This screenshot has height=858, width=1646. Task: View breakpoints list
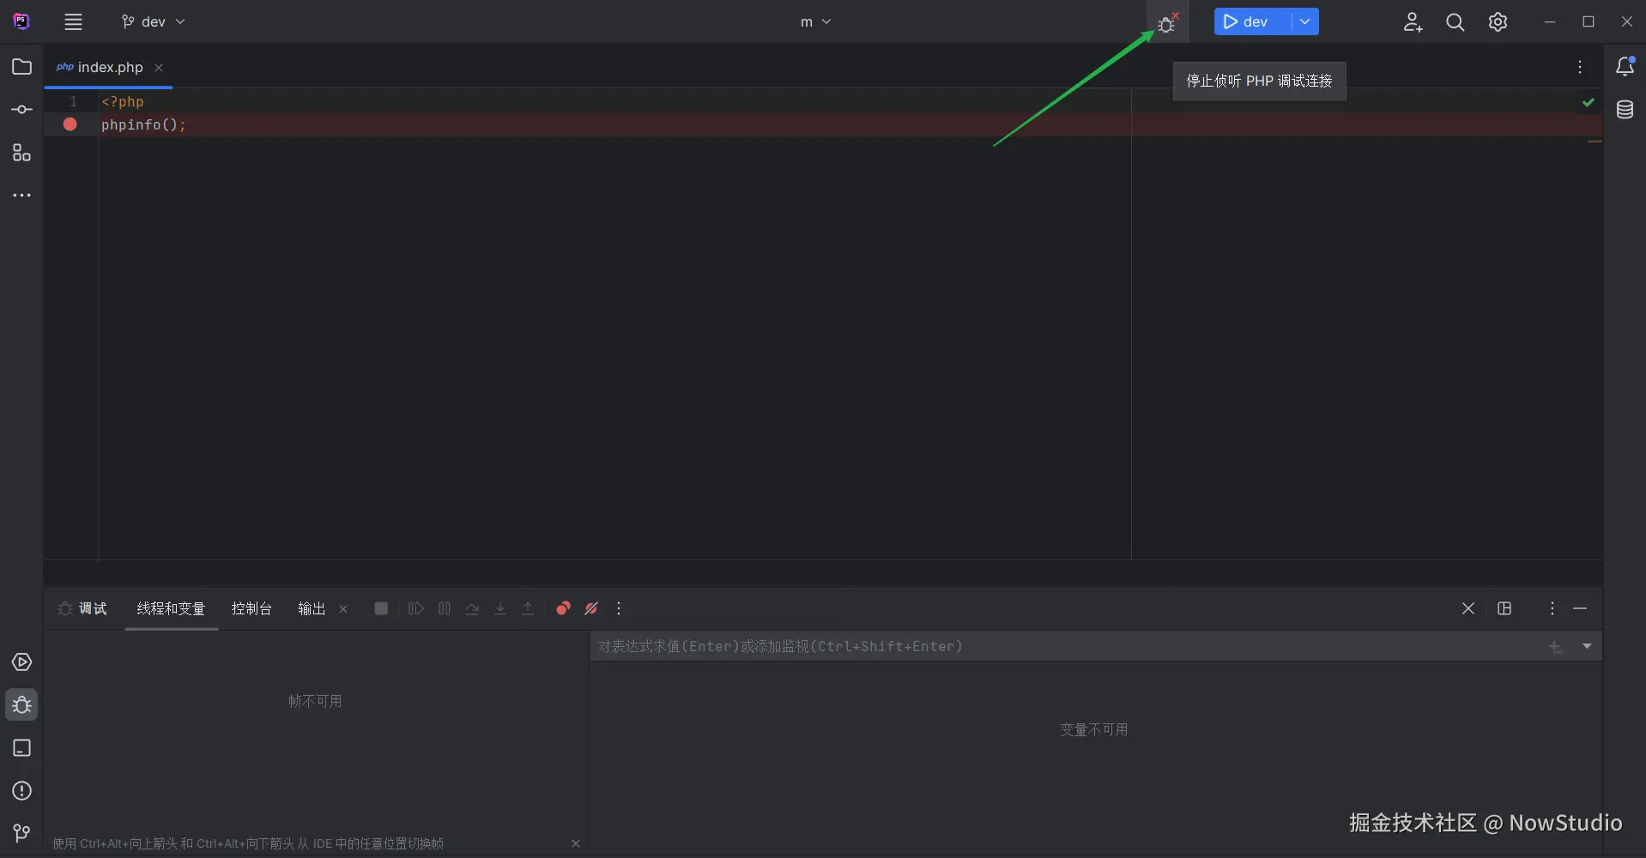[563, 608]
